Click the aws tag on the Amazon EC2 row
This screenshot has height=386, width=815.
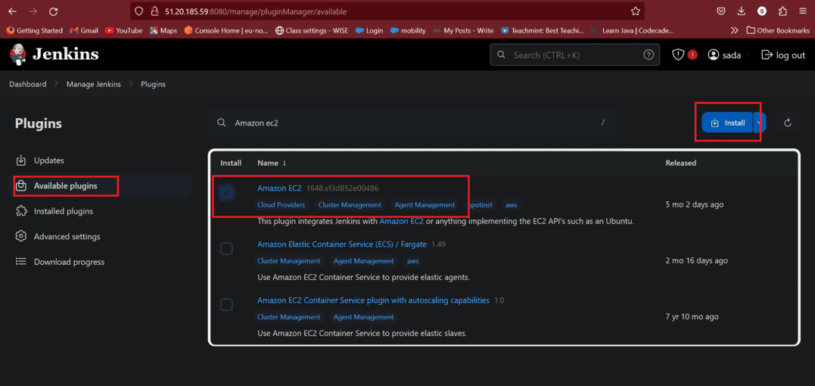tap(512, 204)
